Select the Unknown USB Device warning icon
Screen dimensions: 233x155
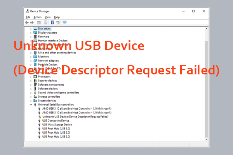tap(40, 116)
